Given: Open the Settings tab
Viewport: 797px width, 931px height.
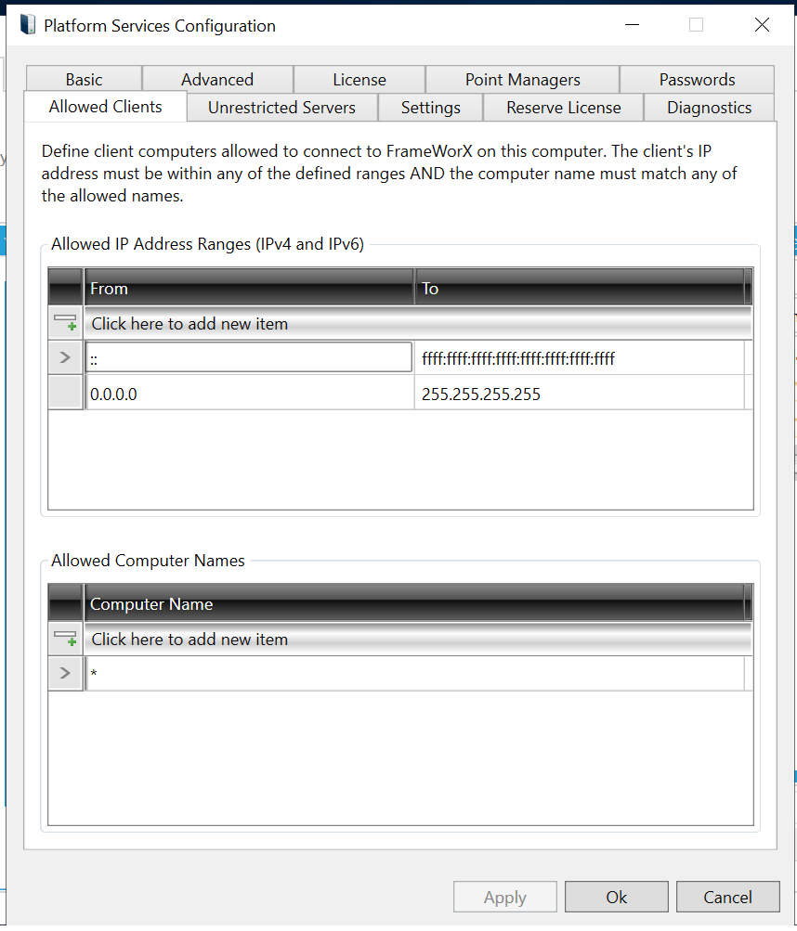Looking at the screenshot, I should [430, 108].
